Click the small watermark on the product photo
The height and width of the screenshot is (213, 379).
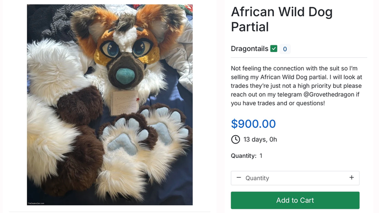[36, 203]
